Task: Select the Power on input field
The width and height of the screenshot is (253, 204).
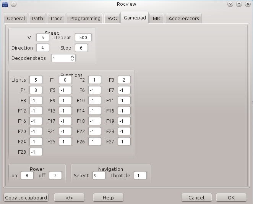Action: (27, 176)
